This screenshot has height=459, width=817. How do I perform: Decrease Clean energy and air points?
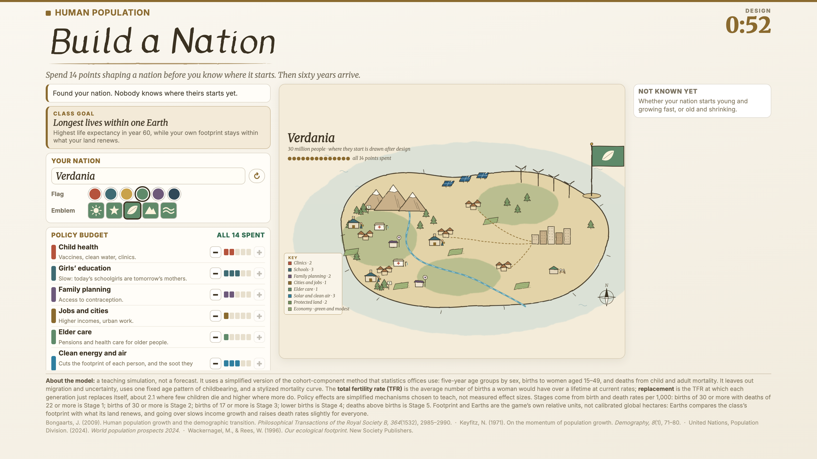pyautogui.click(x=215, y=363)
